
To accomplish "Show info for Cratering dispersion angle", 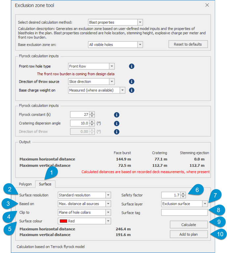I will point(116,124).
